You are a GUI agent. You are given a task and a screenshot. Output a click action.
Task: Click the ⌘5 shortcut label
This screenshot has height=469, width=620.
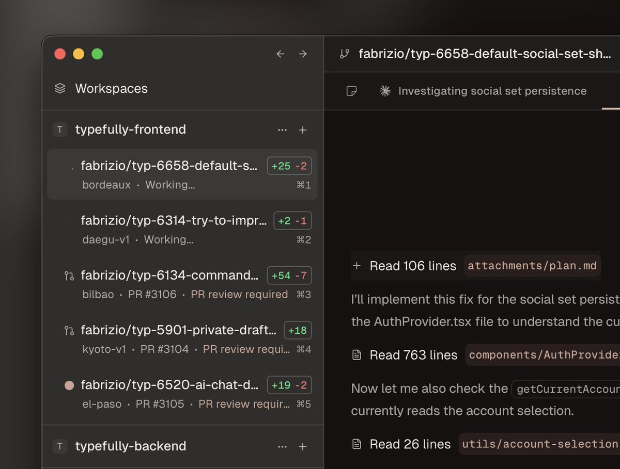pyautogui.click(x=304, y=405)
